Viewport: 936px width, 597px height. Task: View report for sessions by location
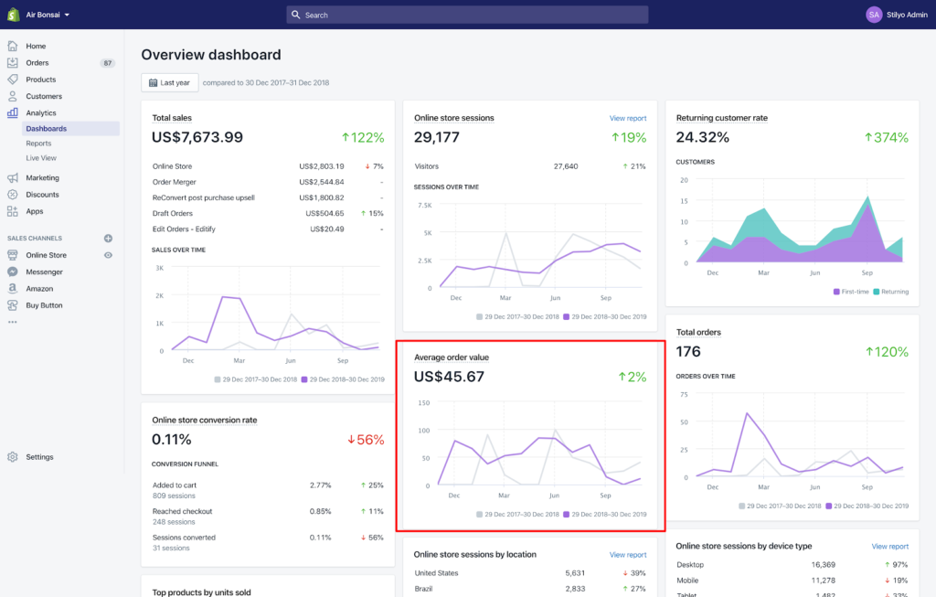pos(627,555)
